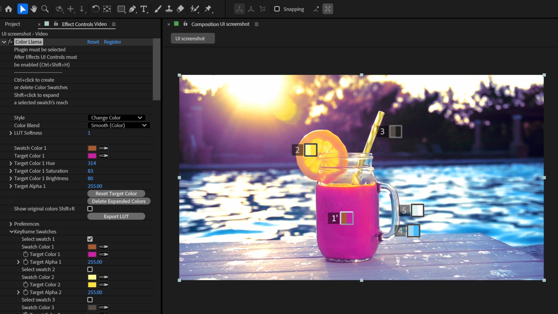Enable the Snapping checkbox
The width and height of the screenshot is (558, 314).
point(277,9)
